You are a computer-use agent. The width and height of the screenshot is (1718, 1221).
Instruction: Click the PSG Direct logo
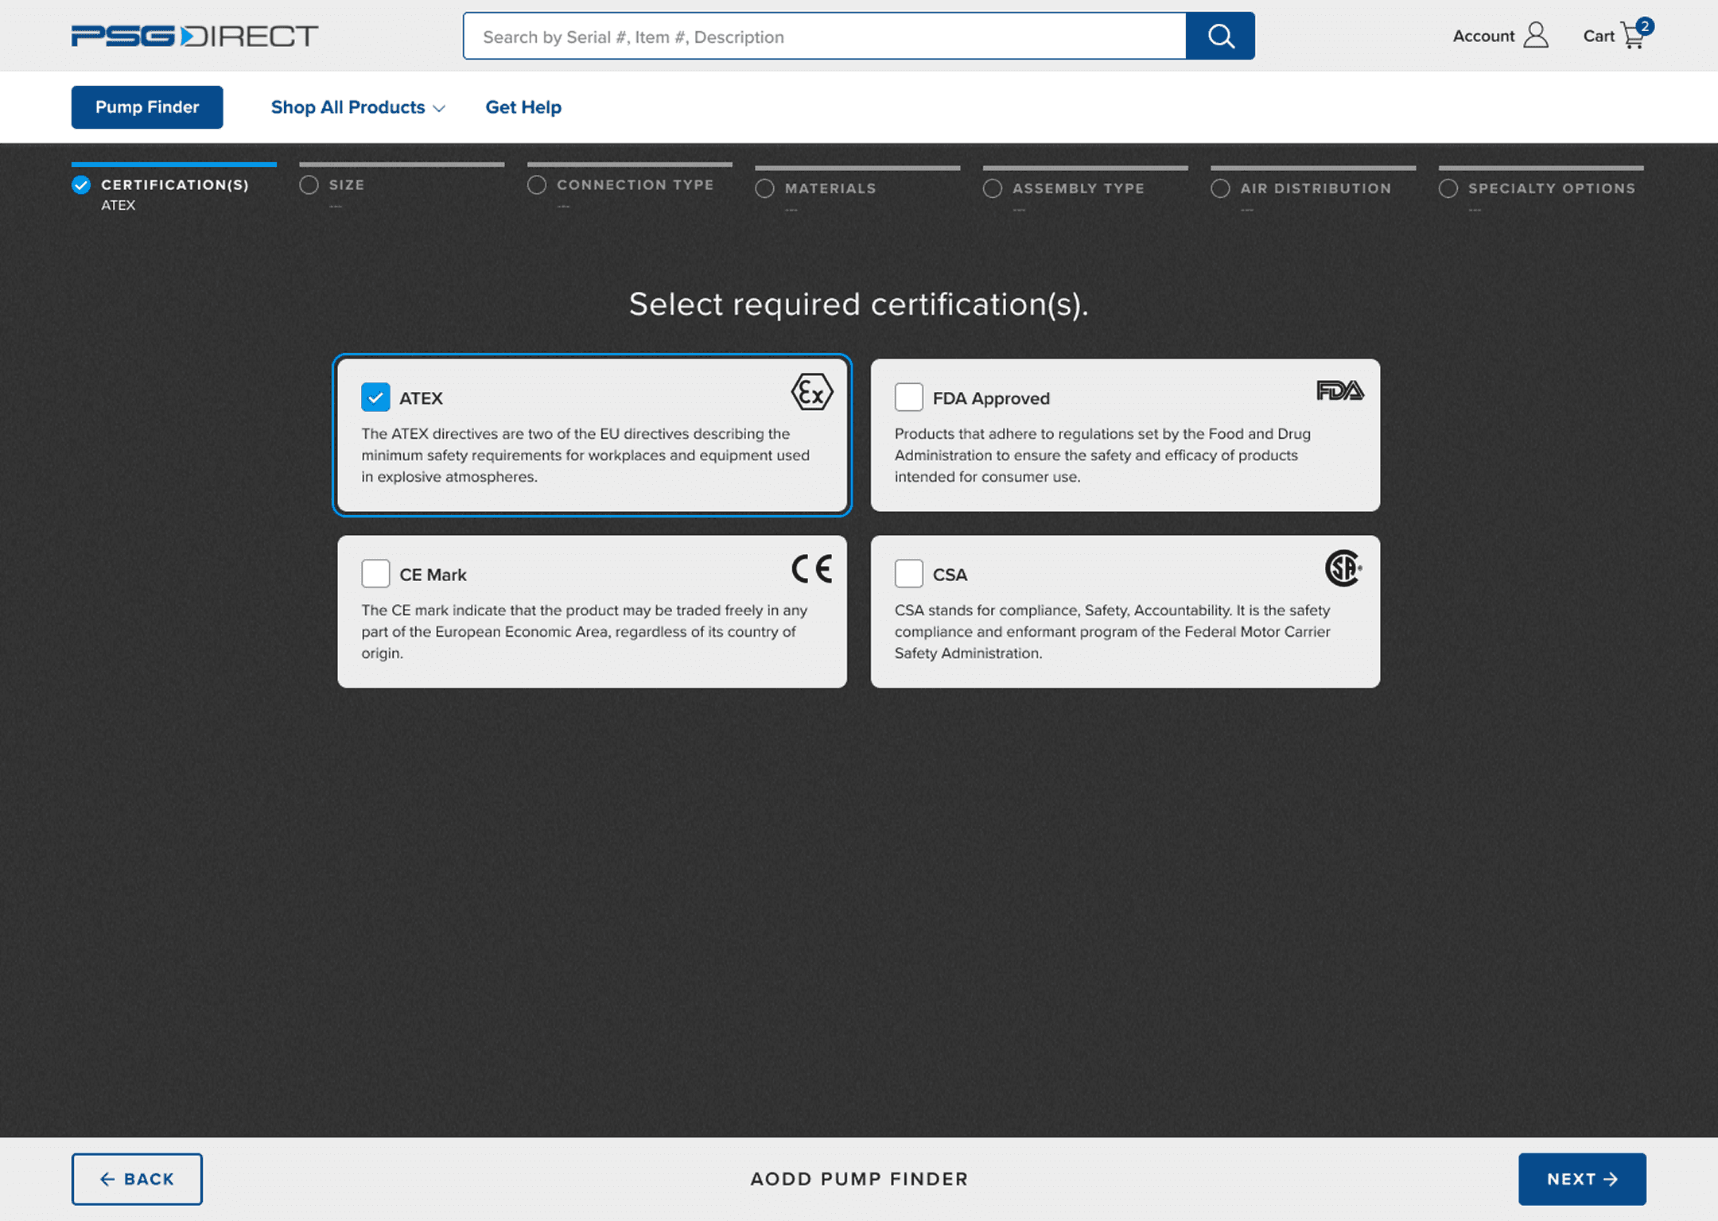pos(193,36)
